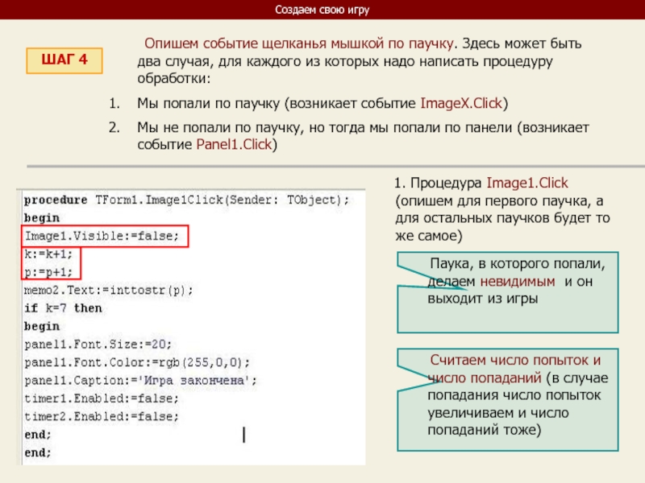The height and width of the screenshot is (483, 645).
Task: Place cursor on the k:=k+1; line
Action: pos(49,254)
